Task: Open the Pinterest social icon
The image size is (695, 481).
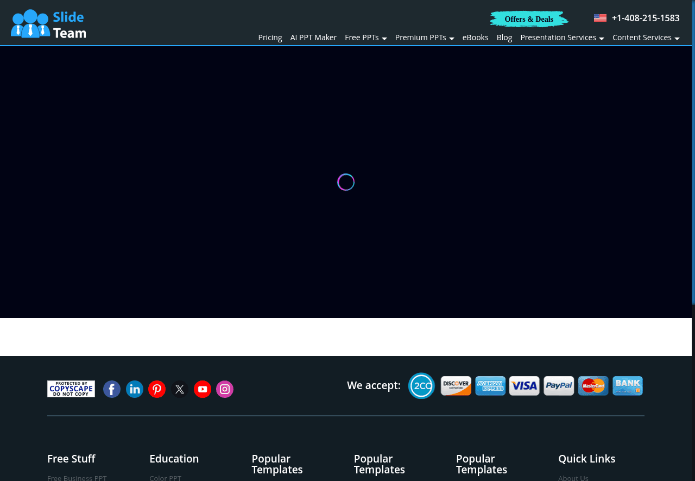Action: click(x=157, y=389)
